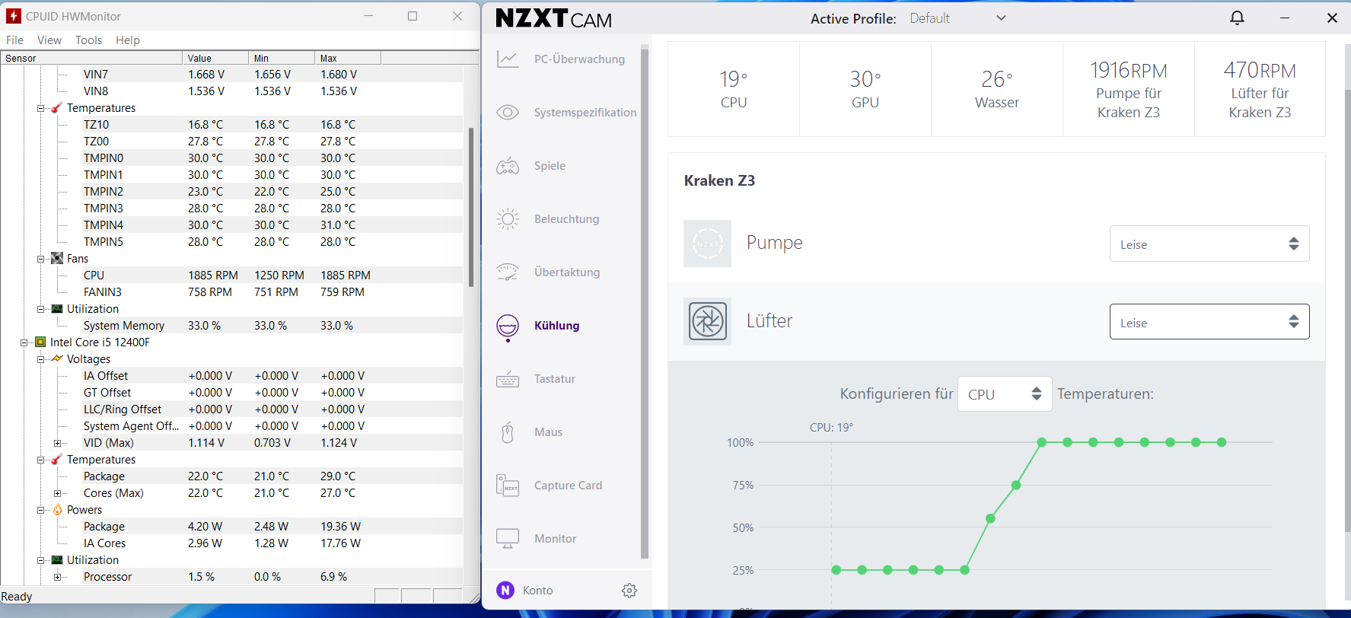1351x618 pixels.
Task: Click the Max column header
Action: (x=348, y=58)
